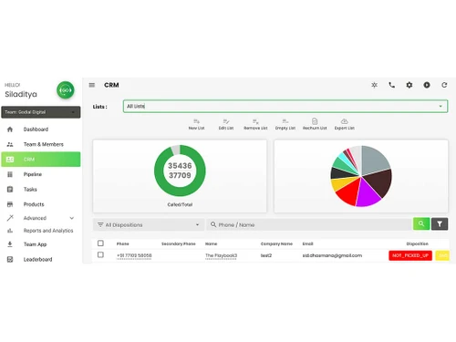Open Tasks in sidebar
Image resolution: width=456 pixels, height=342 pixels.
(x=41, y=190)
